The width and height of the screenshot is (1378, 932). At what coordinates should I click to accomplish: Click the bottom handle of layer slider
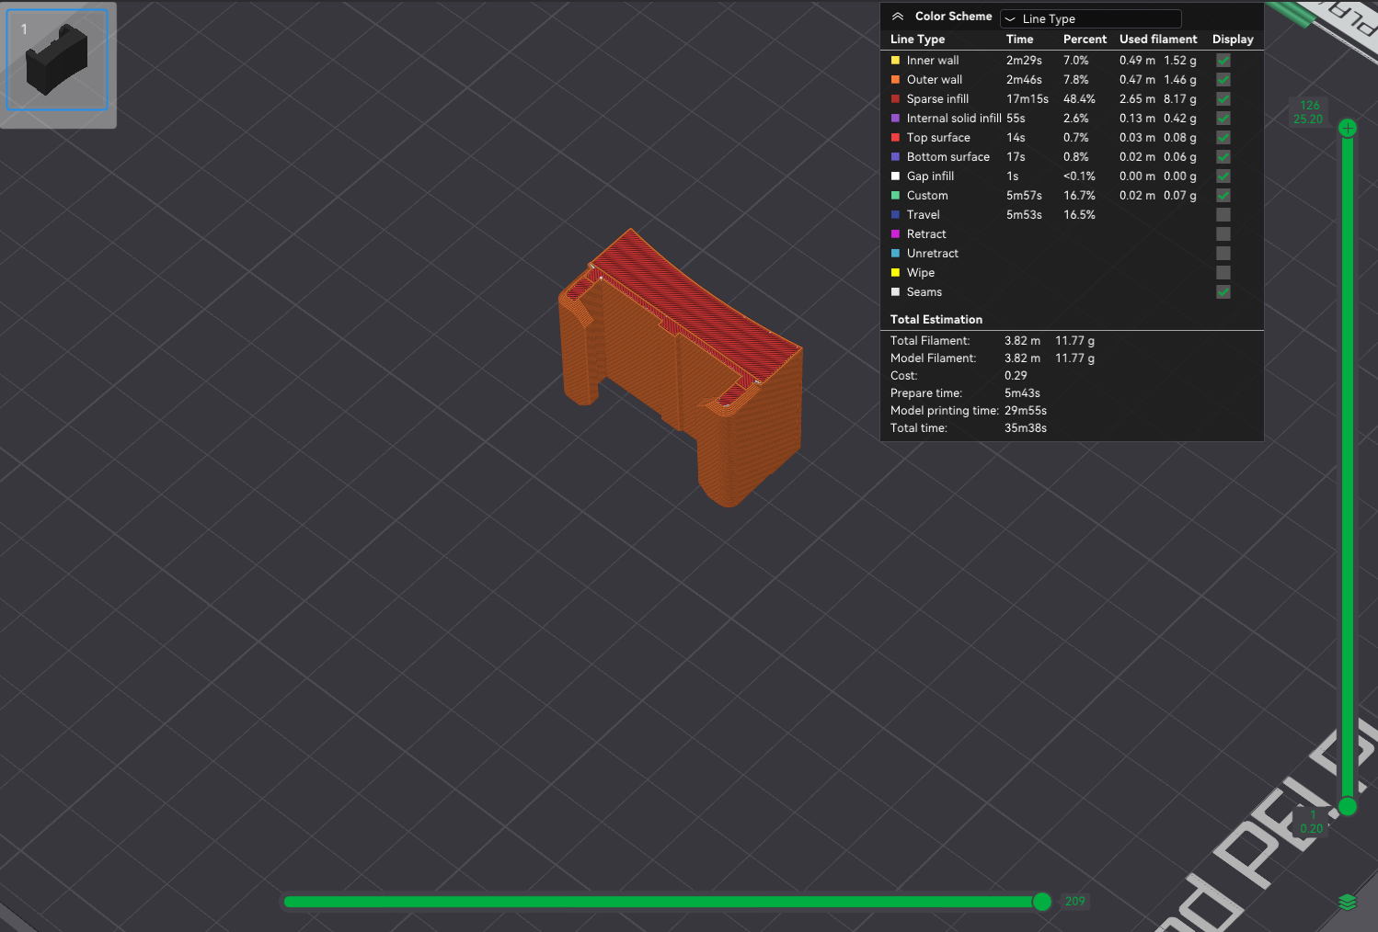pos(1348,806)
